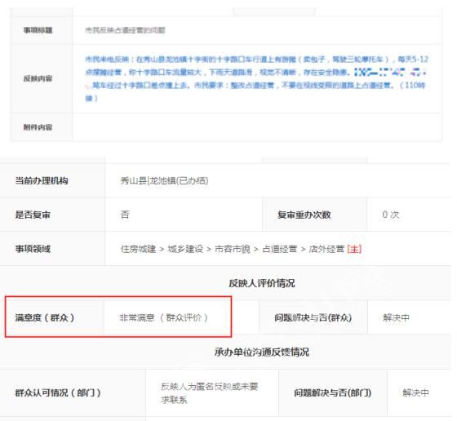Screen dimensions: 457x421
Task: Click the red [主] tag
Action: point(354,249)
